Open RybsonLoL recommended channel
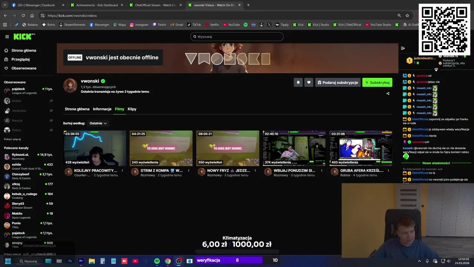This screenshot has width=474, height=267. coord(28,156)
